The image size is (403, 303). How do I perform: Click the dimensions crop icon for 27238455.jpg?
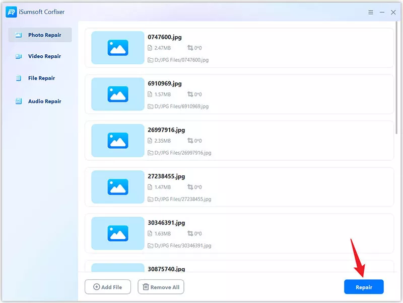point(190,187)
